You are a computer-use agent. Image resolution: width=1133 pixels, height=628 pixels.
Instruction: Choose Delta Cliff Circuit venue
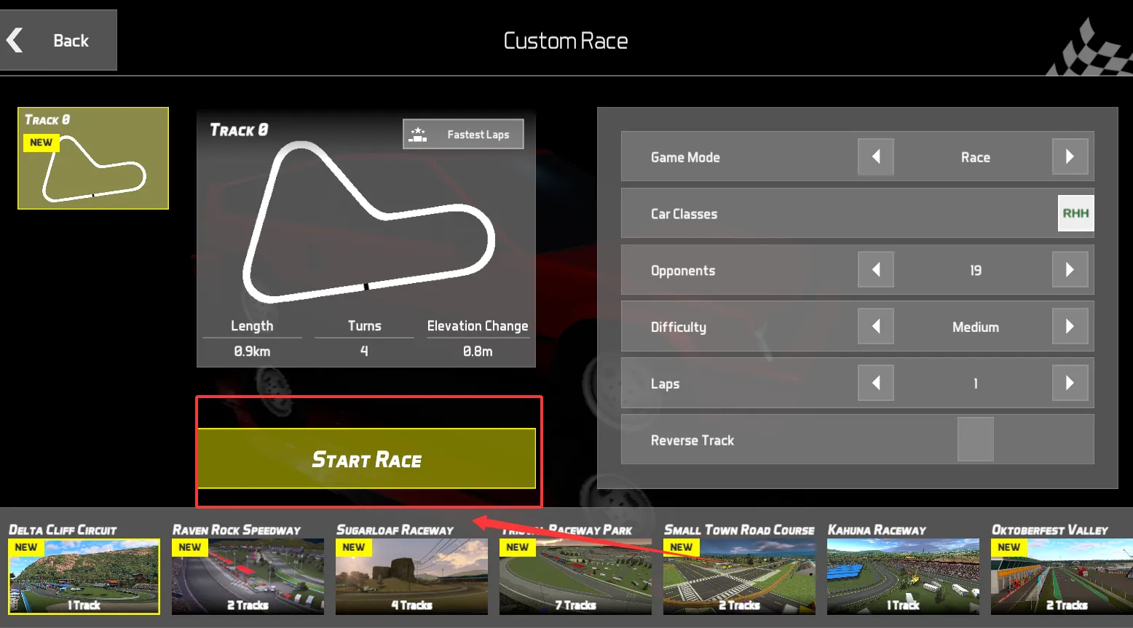tap(84, 576)
